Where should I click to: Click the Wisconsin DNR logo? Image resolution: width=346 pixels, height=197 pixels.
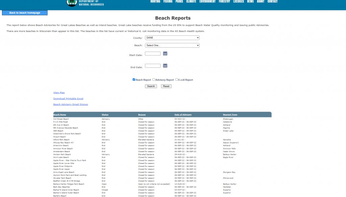(72, 3)
